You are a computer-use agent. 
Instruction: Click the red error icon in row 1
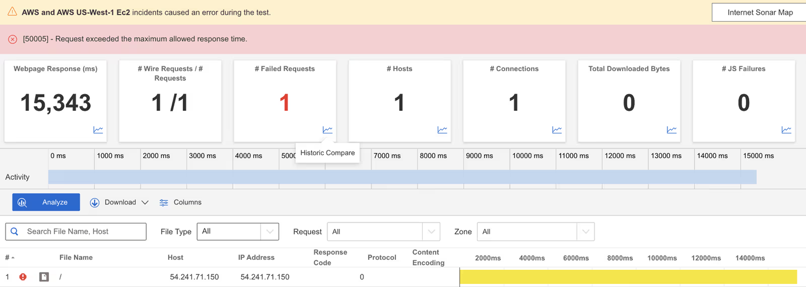click(23, 277)
